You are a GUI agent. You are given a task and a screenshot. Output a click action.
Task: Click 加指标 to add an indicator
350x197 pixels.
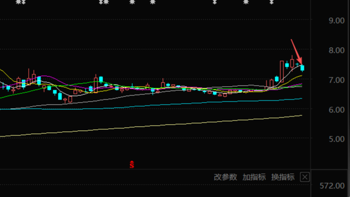pyautogui.click(x=254, y=177)
